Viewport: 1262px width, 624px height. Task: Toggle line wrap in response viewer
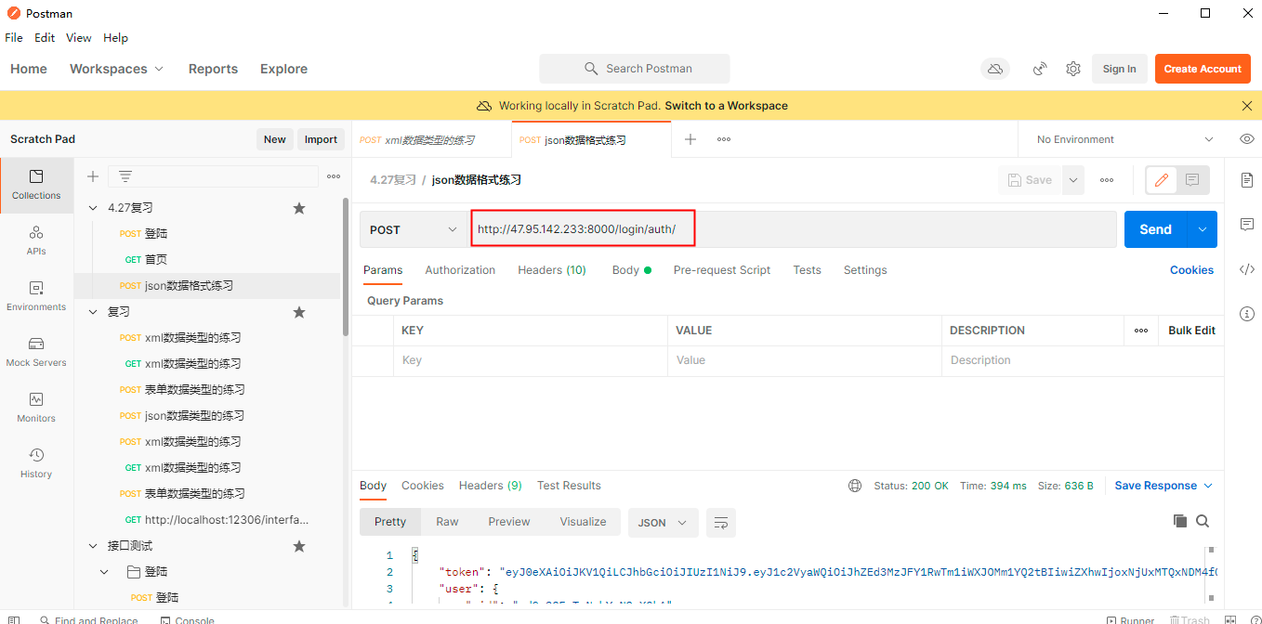(x=721, y=523)
